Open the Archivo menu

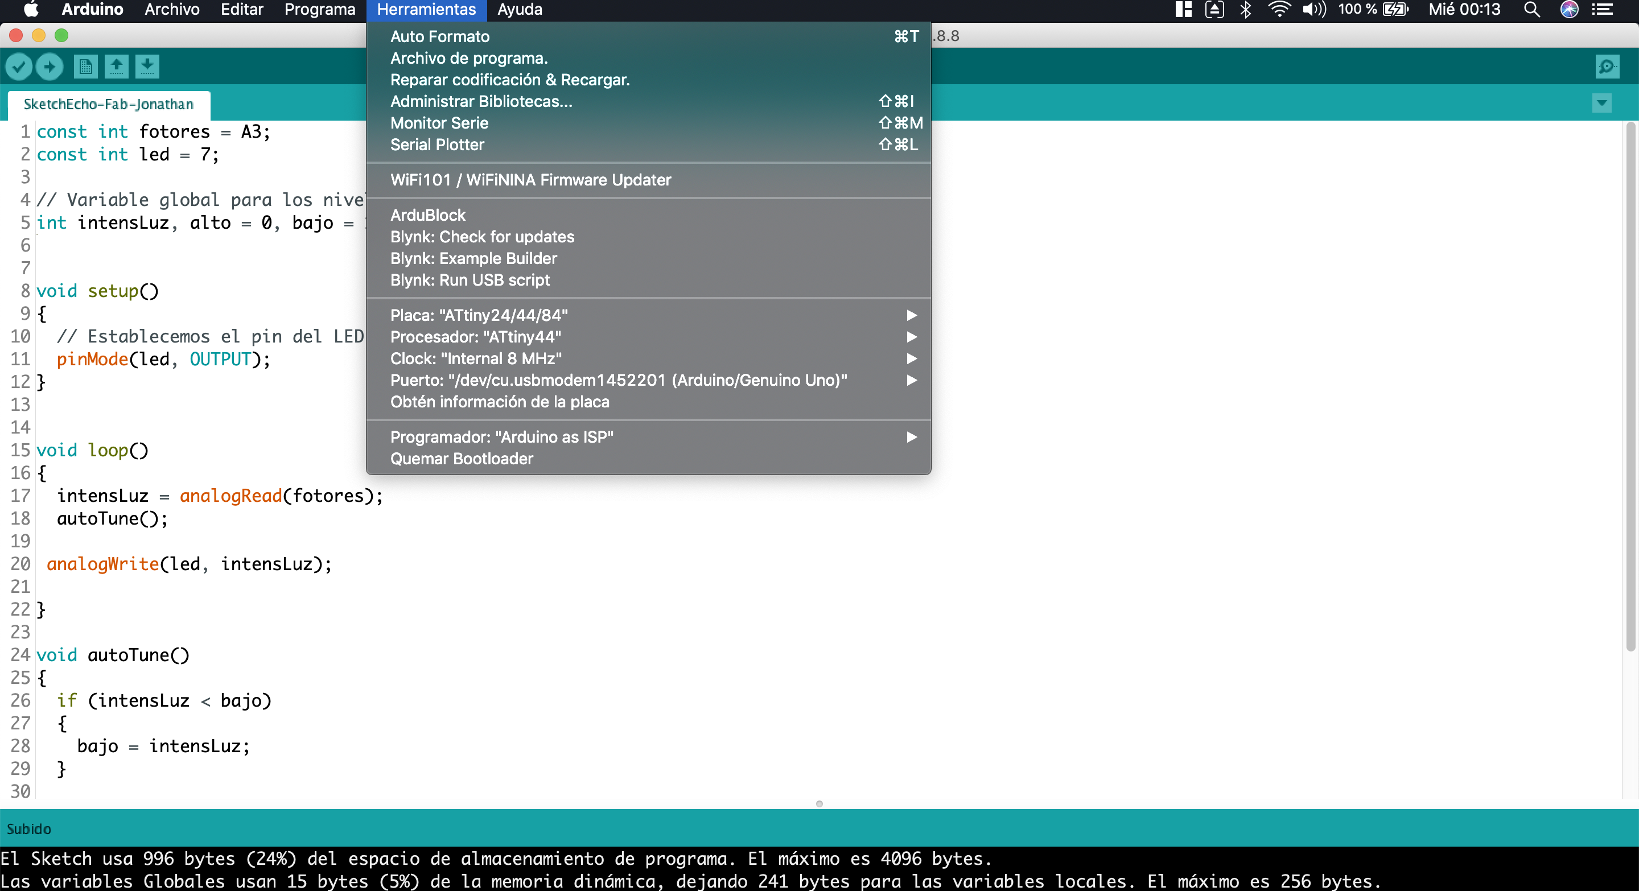[x=172, y=10]
